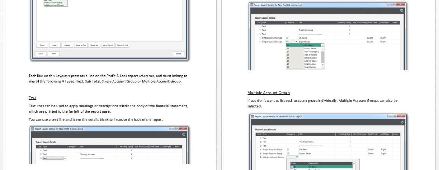The height and width of the screenshot is (170, 439).
Task: Click the Description column header in the checkbox list
Action: 330,164
